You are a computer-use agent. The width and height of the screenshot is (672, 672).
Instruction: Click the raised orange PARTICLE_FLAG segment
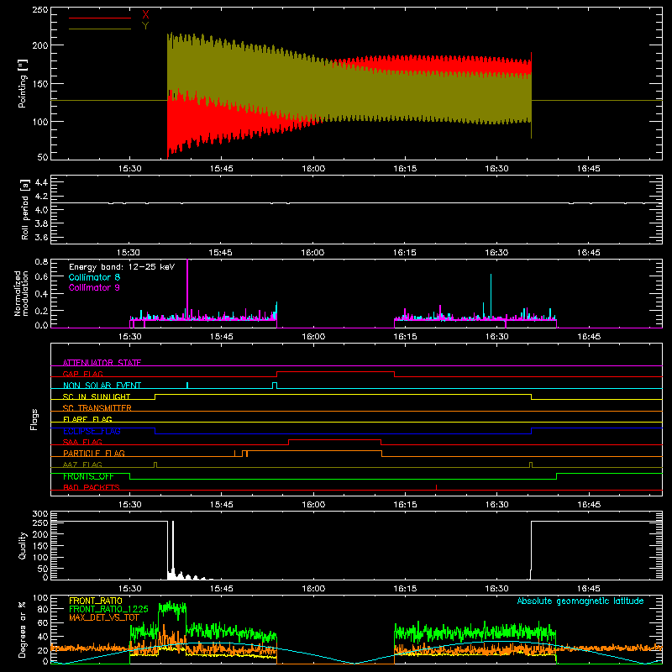(x=314, y=451)
